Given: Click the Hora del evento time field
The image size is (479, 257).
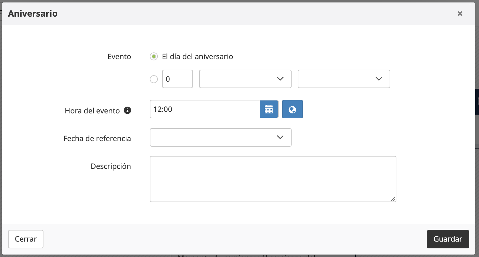Looking at the screenshot, I should pos(205,109).
